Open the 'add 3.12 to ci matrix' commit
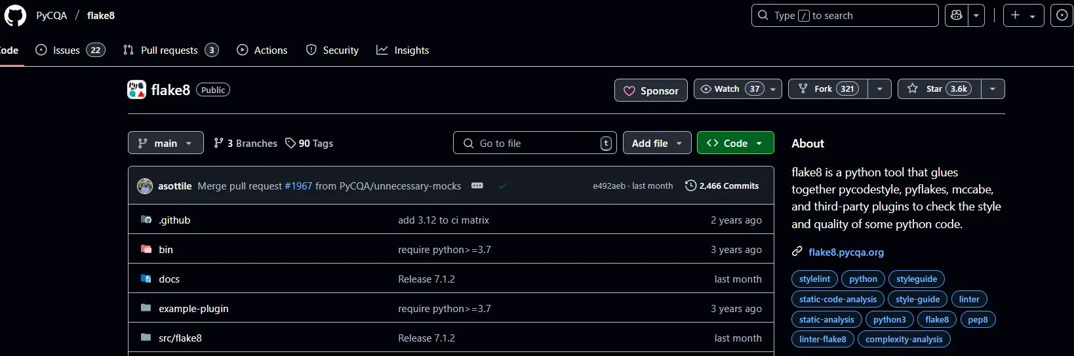This screenshot has height=356, width=1074. point(444,220)
